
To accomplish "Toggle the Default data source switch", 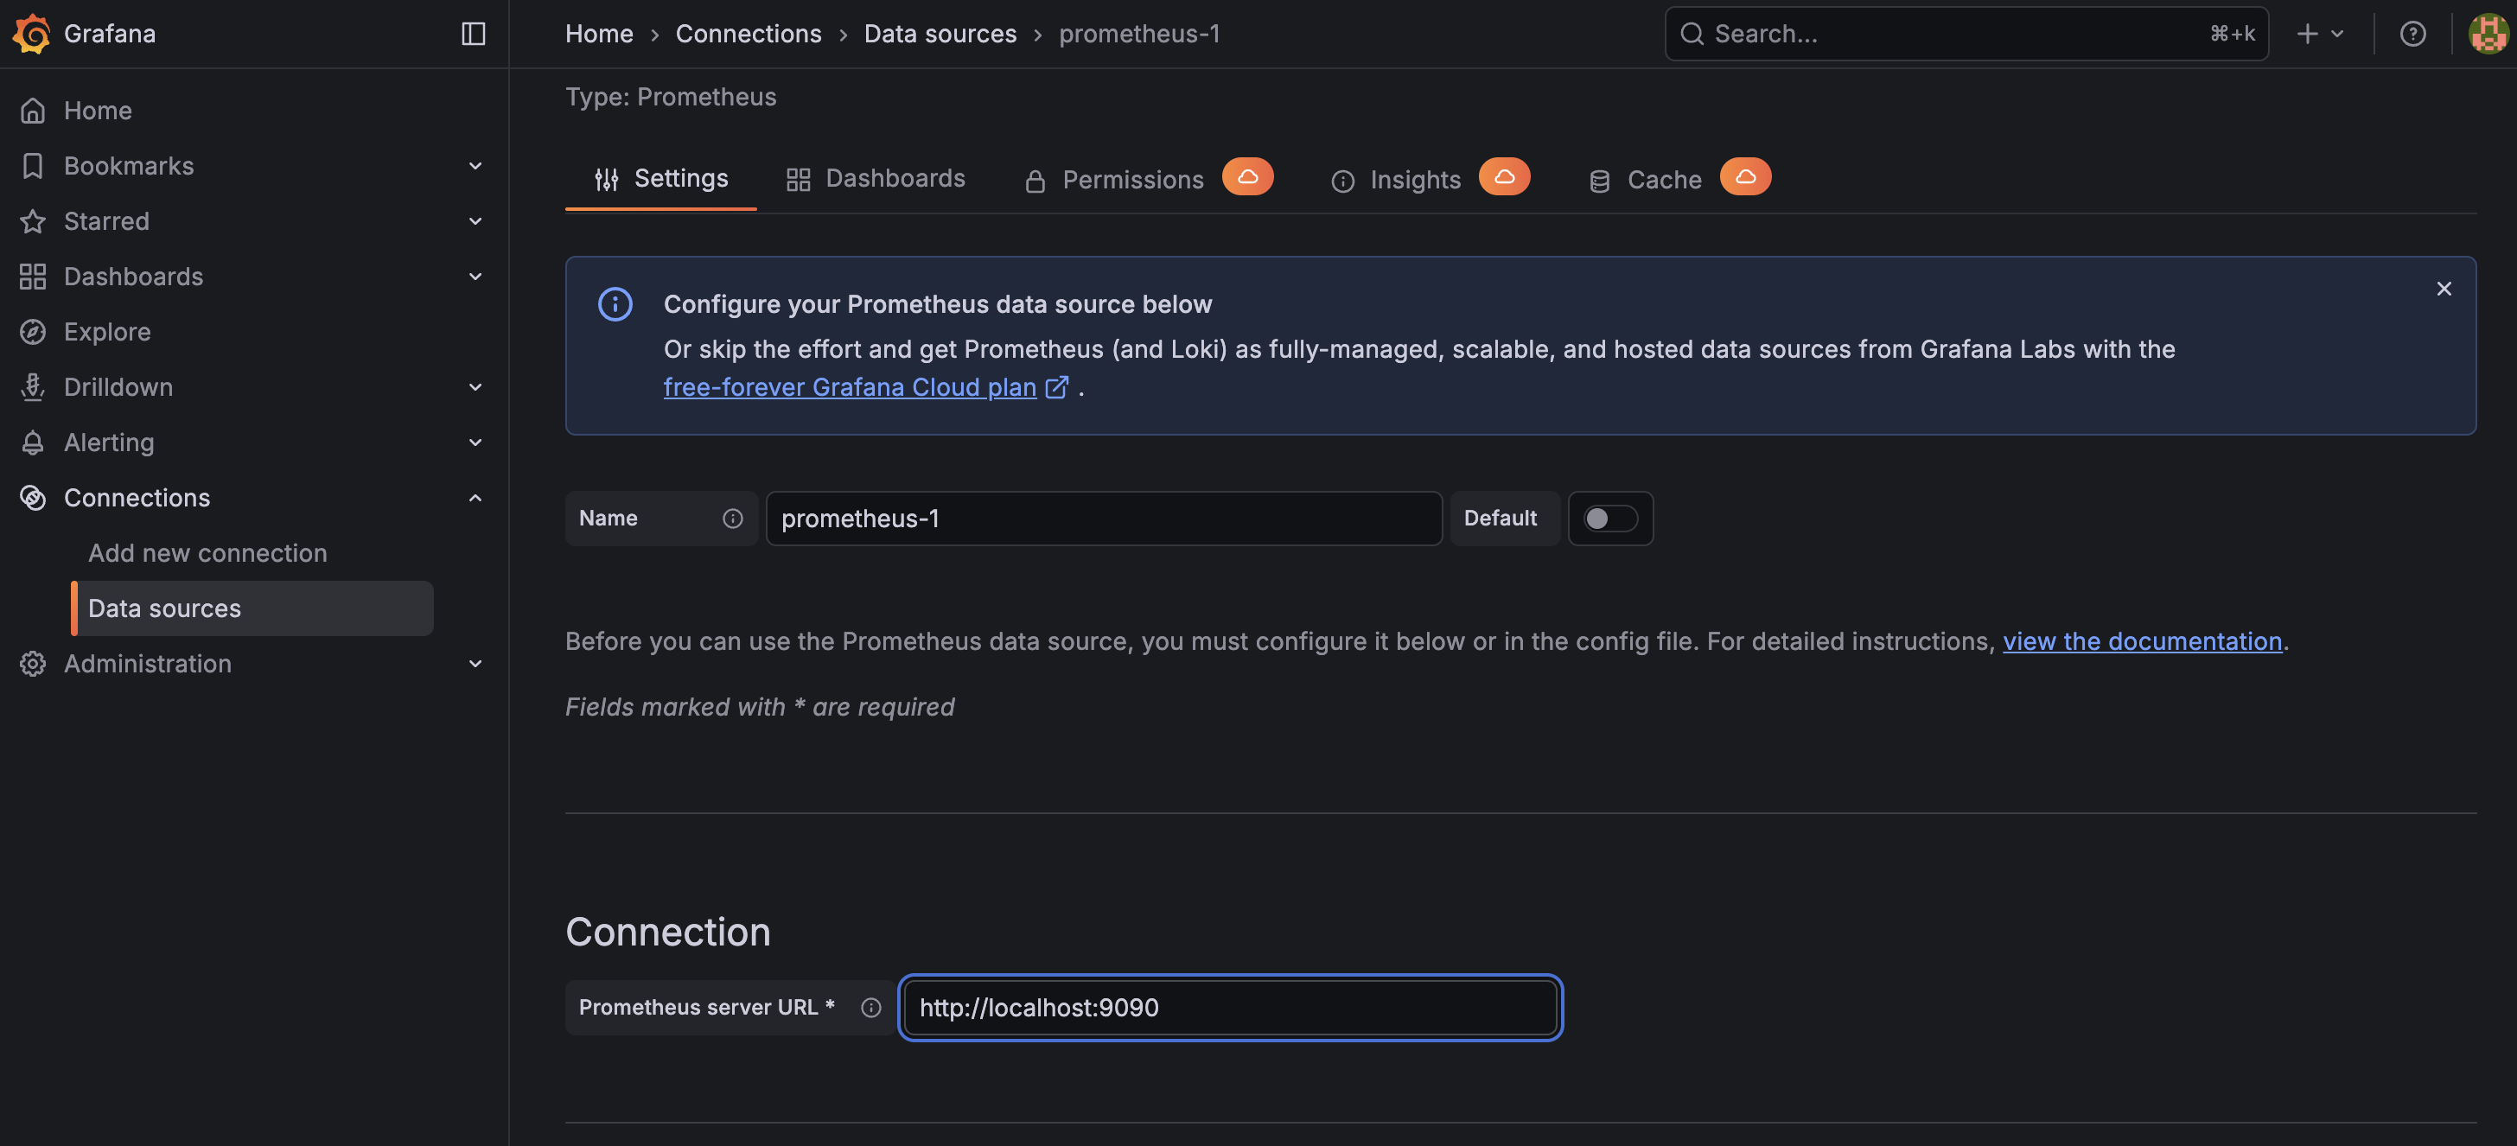I will [1610, 519].
